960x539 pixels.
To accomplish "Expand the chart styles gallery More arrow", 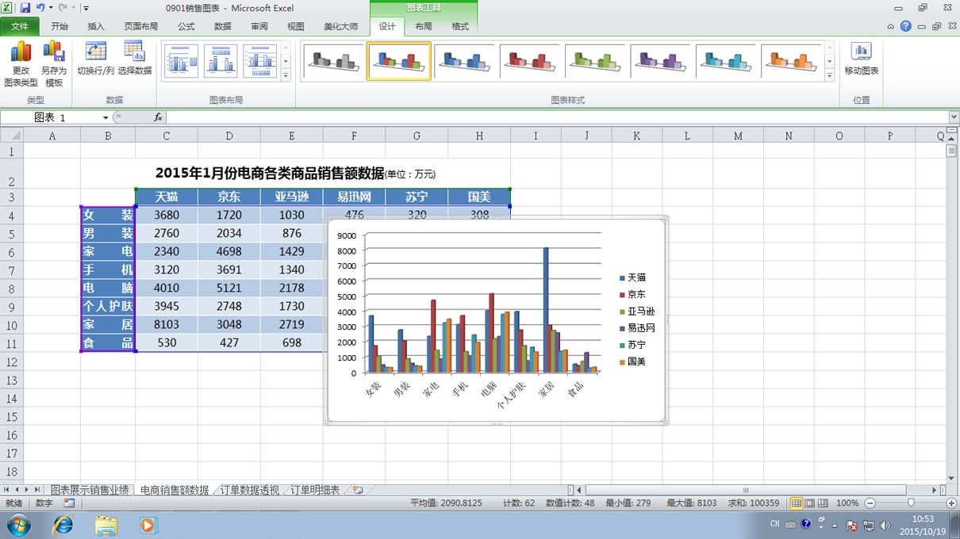I will tap(830, 75).
